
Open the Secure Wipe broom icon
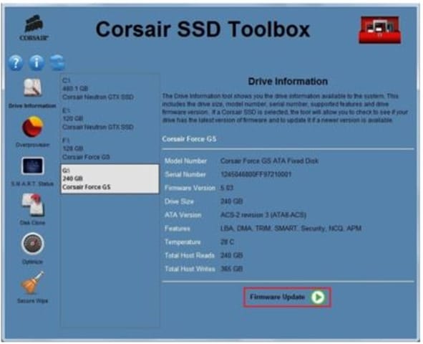click(x=32, y=282)
